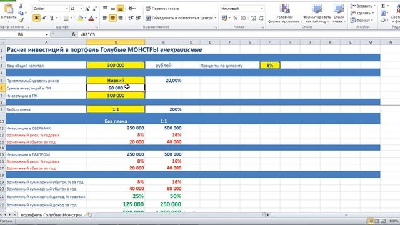Select the портфель Голубые Монстры sheet tab
Screen dimensions: 400x225
pos(51,215)
